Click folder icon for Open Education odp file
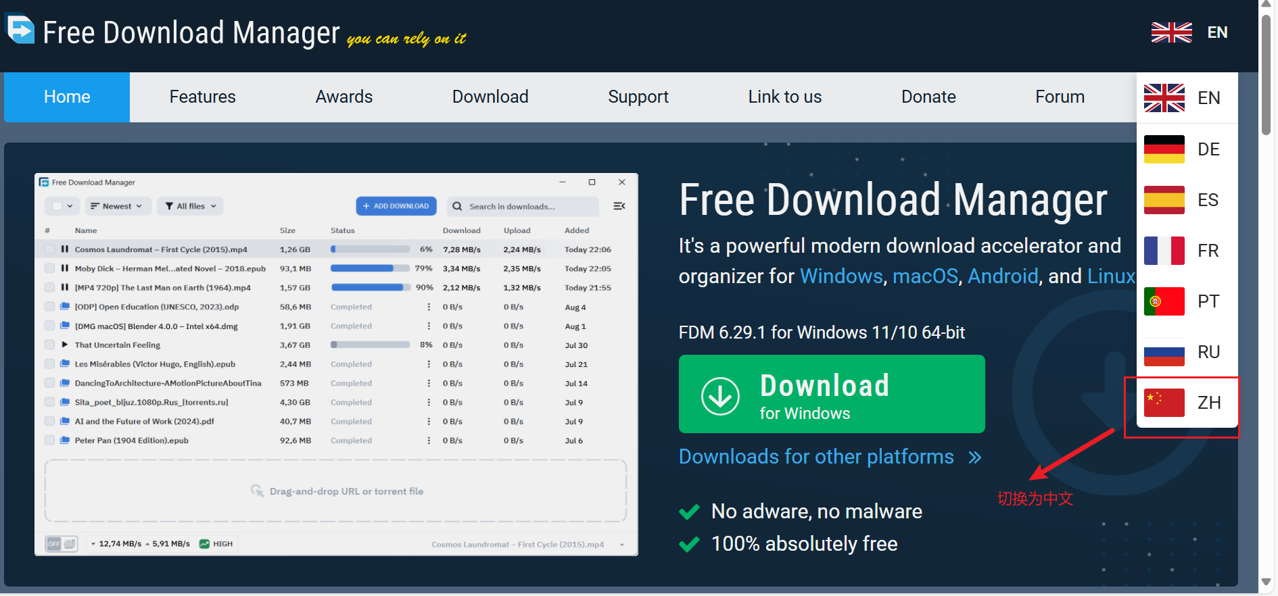The image size is (1278, 596). (x=65, y=307)
